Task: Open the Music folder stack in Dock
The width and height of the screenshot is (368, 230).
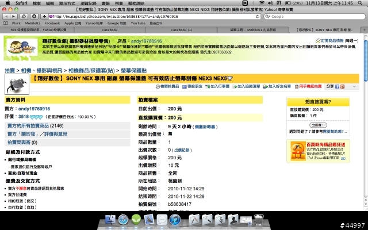Action: tap(220, 220)
